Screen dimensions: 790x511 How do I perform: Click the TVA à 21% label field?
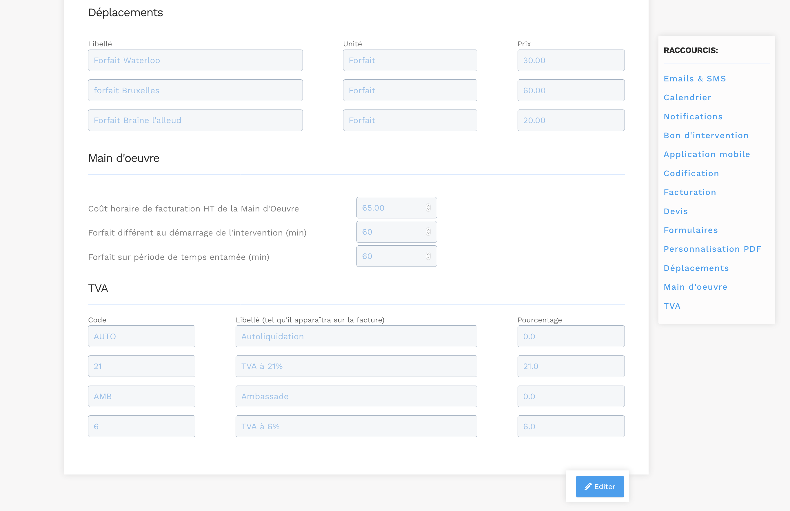356,366
